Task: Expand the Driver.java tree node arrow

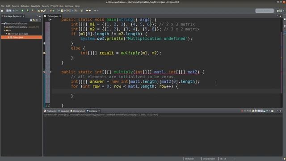Action: pos(8,37)
